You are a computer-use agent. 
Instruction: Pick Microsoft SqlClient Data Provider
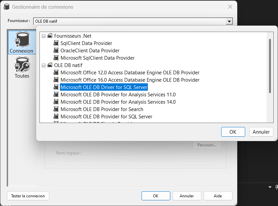pos(97,58)
